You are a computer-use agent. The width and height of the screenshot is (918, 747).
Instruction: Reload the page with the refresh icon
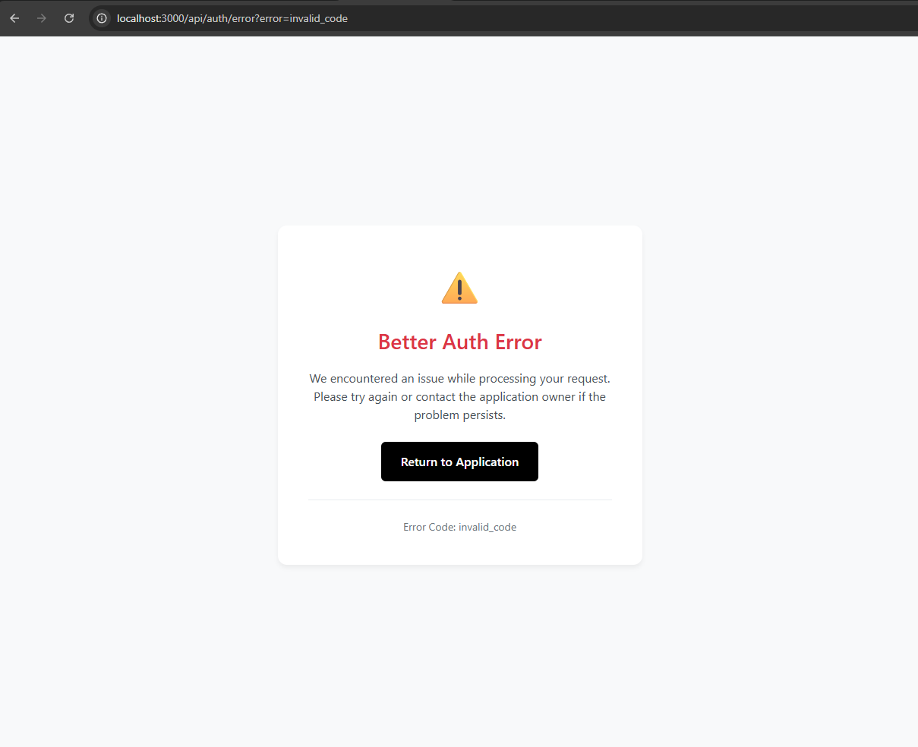(69, 18)
